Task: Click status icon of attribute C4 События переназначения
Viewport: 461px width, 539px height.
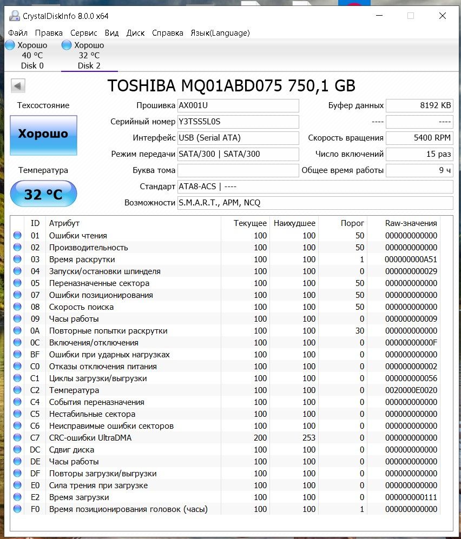Action: coord(17,402)
